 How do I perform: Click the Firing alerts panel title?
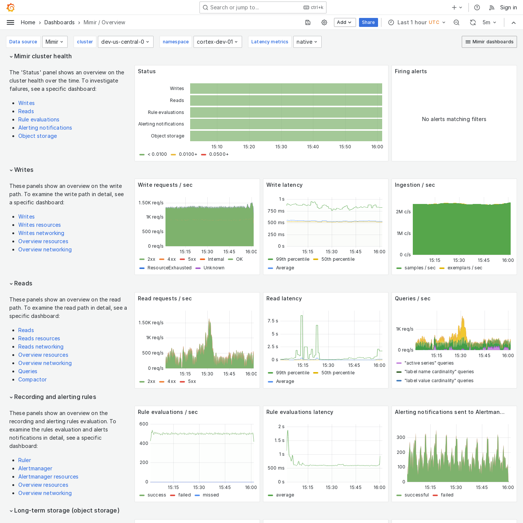[x=411, y=71]
